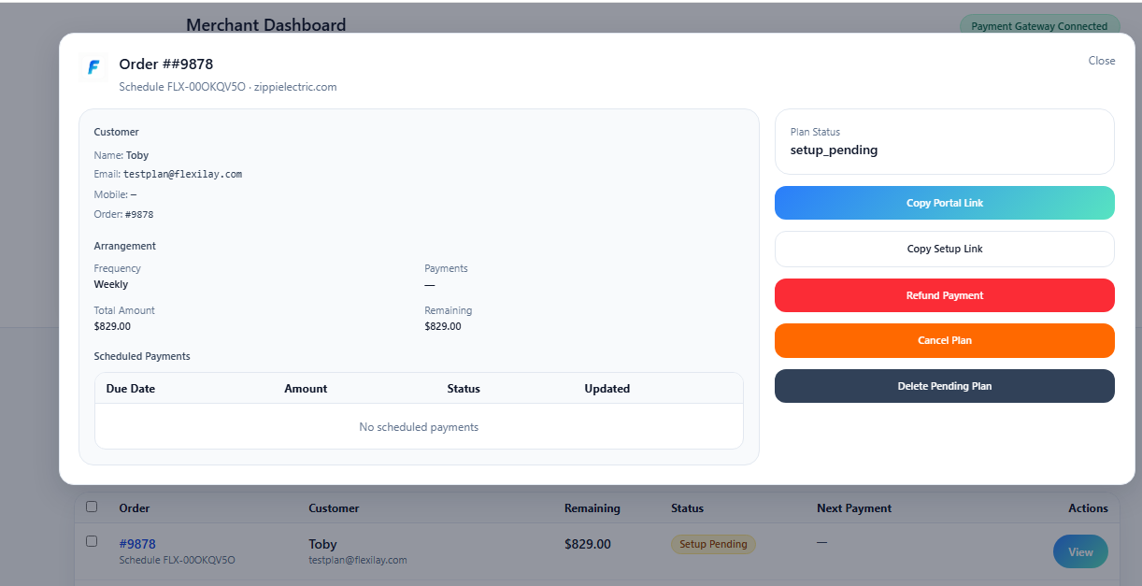
Task: Click the Customer column header in orders table
Action: coord(334,508)
